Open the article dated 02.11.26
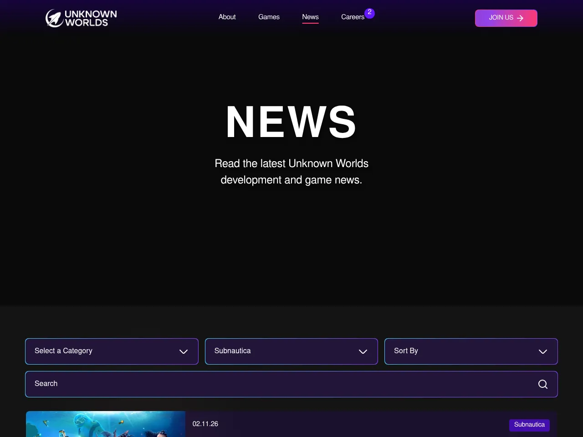 coord(205,424)
